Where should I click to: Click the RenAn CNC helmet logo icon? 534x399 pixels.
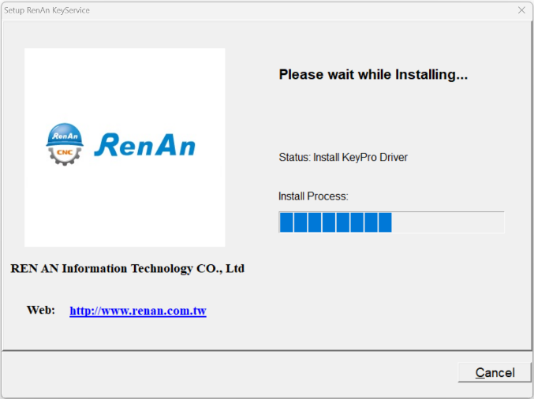click(x=65, y=144)
